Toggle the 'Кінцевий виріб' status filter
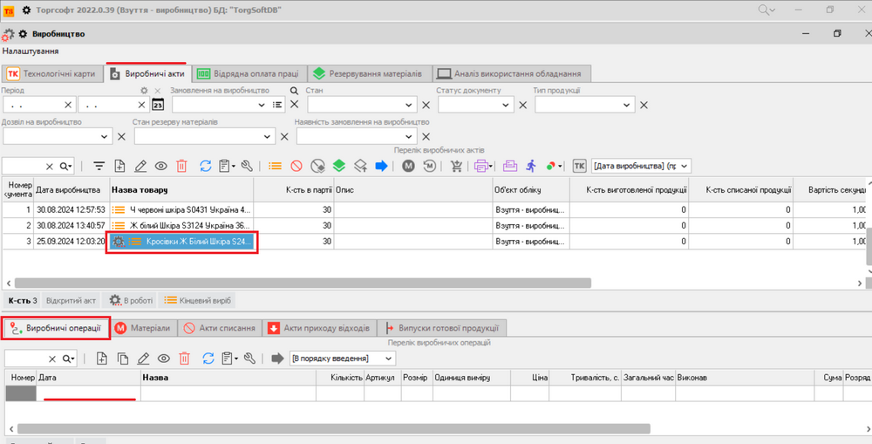This screenshot has width=872, height=444. 198,300
